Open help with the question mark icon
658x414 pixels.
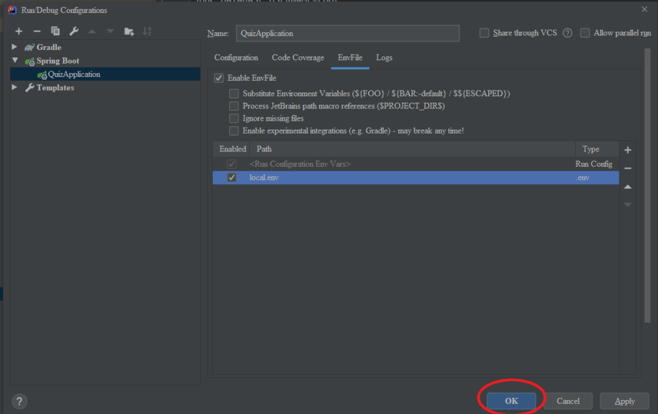(19, 401)
